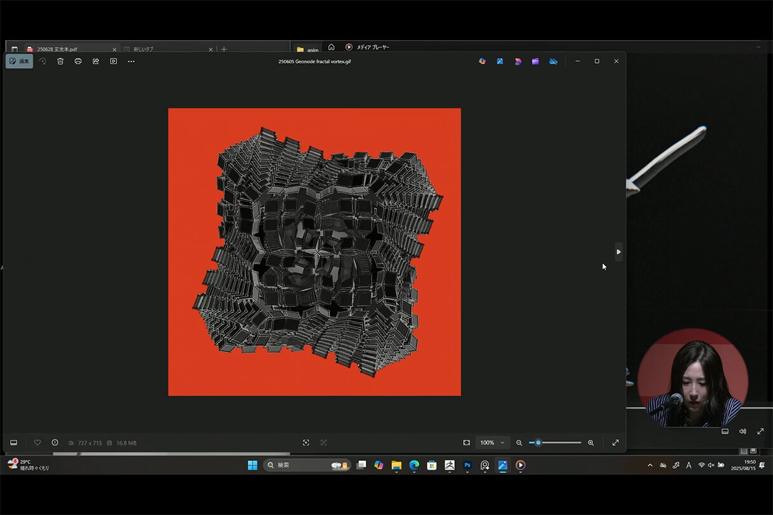Image resolution: width=773 pixels, height=515 pixels.
Task: Print the image using the printer icon
Action: (78, 61)
